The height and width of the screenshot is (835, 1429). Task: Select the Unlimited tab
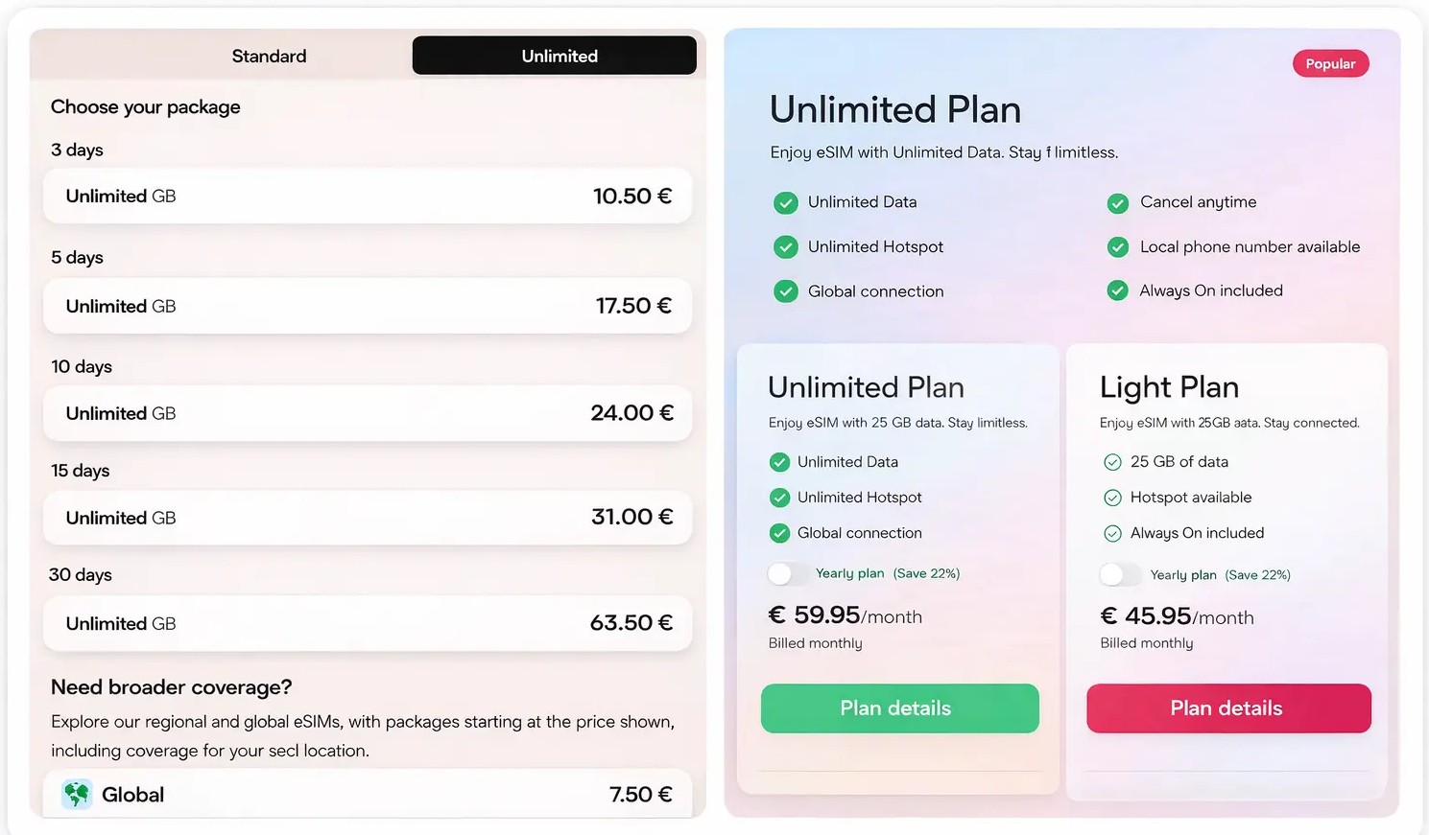558,55
